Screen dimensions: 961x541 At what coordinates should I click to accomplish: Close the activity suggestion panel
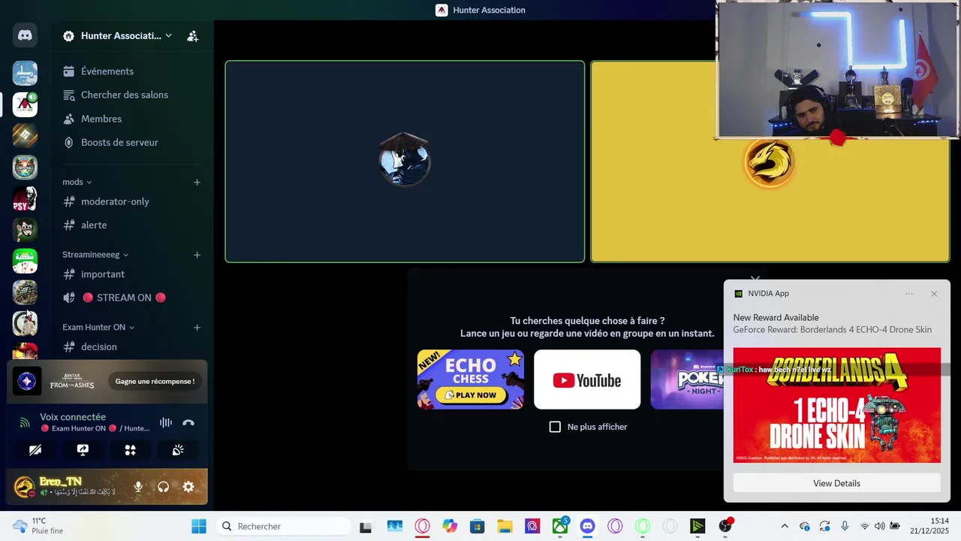755,279
